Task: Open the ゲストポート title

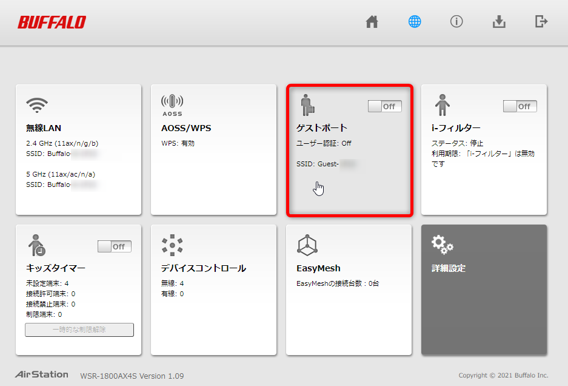Action: tap(322, 128)
